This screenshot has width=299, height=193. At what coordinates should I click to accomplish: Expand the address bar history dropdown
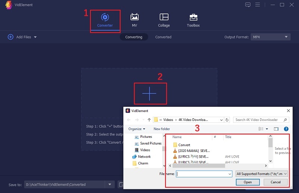pyautogui.click(x=221, y=120)
